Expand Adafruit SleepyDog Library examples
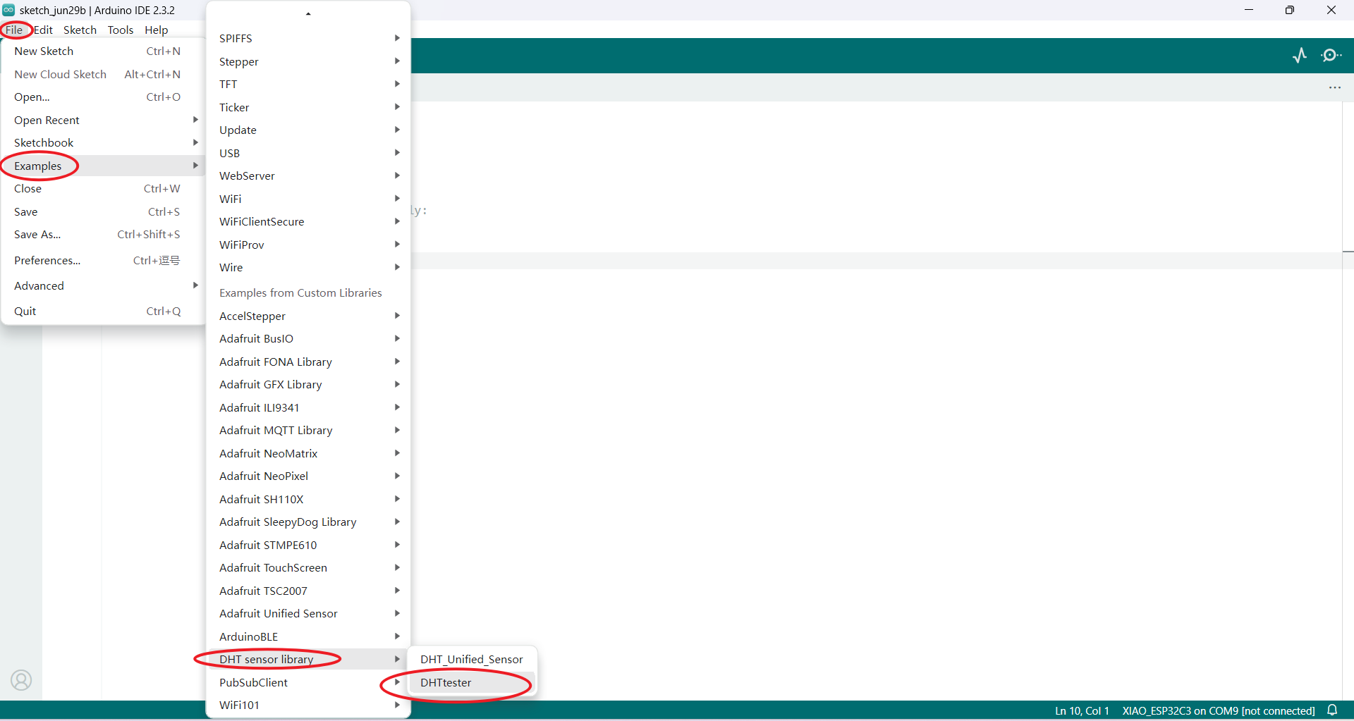This screenshot has width=1354, height=721. click(x=308, y=522)
